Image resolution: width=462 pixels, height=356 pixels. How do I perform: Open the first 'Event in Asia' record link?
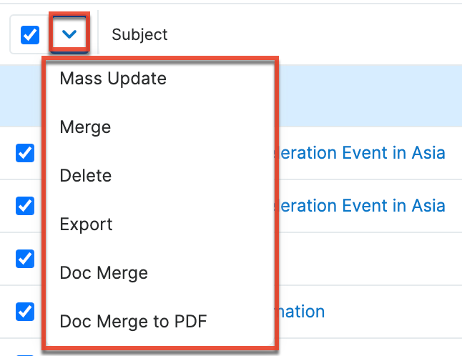click(361, 153)
